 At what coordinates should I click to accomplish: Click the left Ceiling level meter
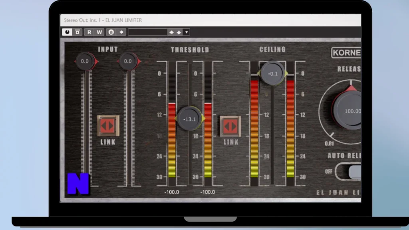point(254,124)
